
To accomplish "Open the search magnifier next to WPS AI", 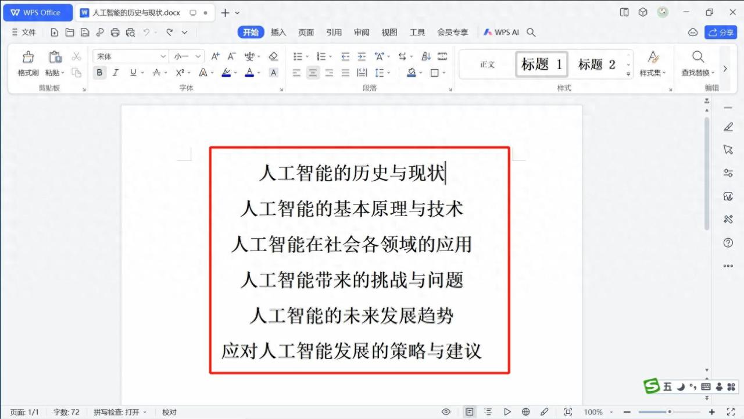I will tap(531, 33).
